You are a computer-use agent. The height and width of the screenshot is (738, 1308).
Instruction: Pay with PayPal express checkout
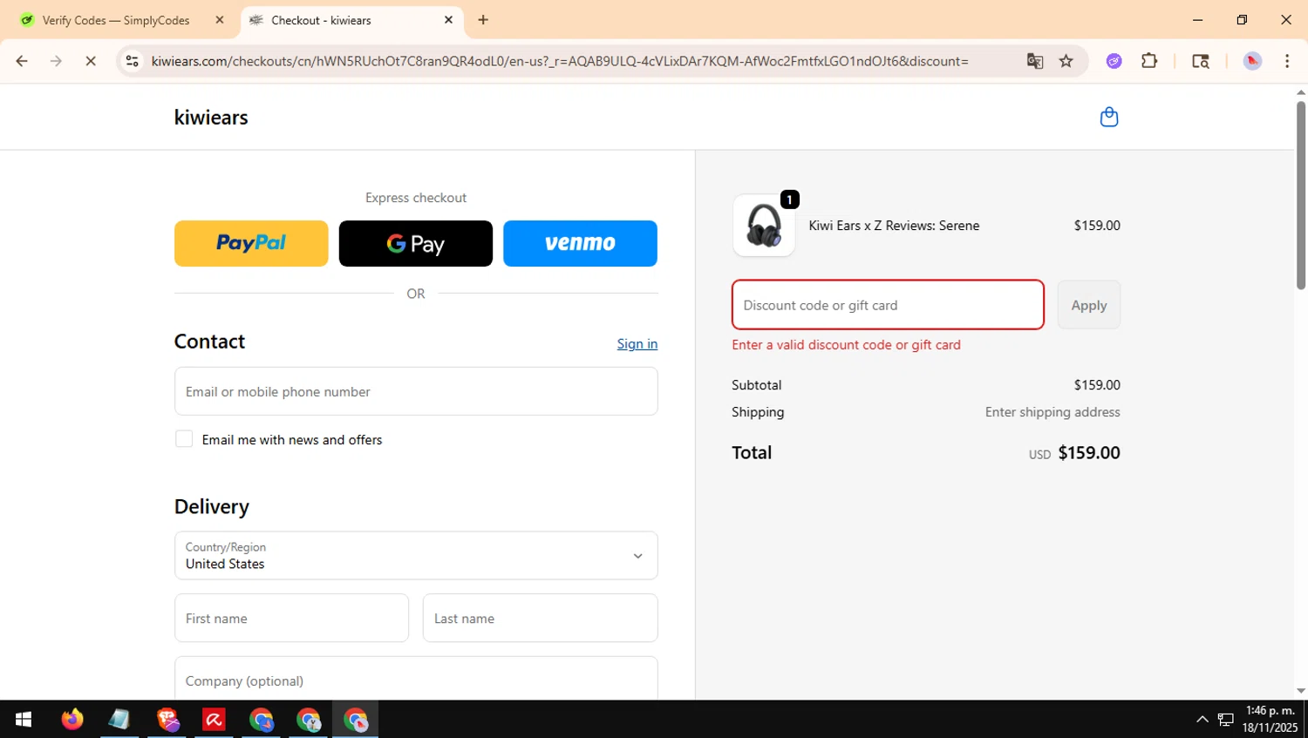pyautogui.click(x=251, y=243)
